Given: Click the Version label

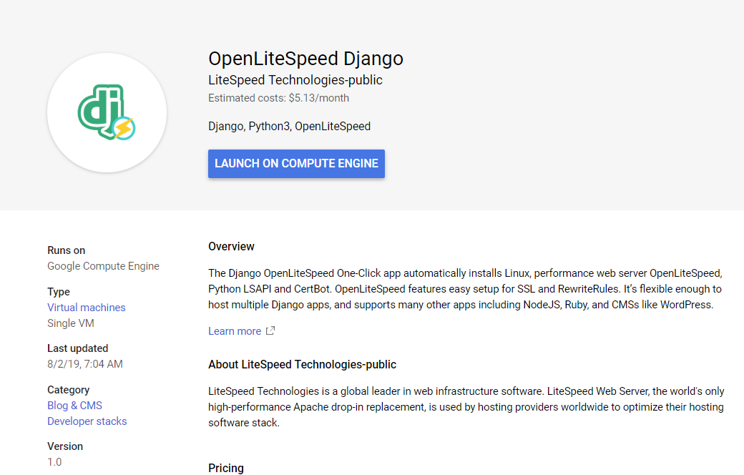Looking at the screenshot, I should [x=65, y=446].
